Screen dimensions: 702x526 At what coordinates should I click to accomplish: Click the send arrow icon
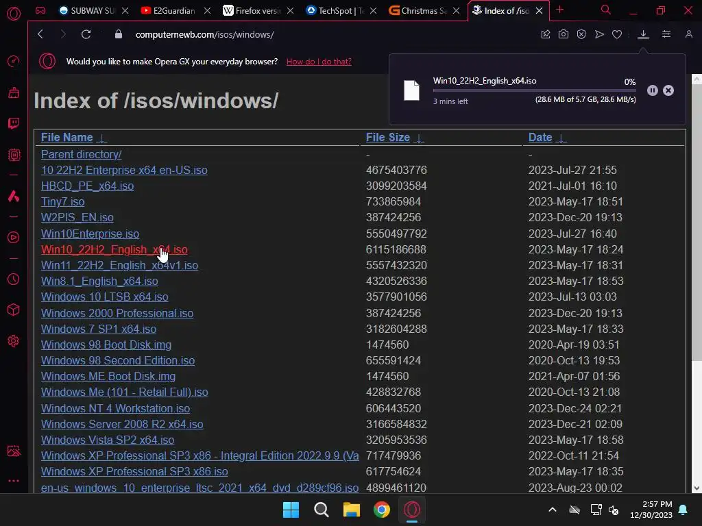(599, 34)
